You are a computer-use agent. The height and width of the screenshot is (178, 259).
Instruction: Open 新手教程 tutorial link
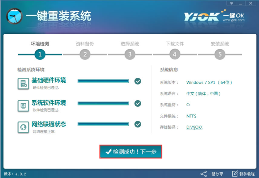pyautogui.click(x=247, y=174)
